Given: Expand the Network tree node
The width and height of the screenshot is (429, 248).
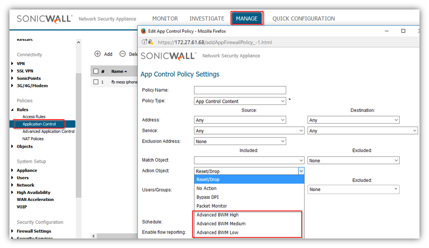Looking at the screenshot, I should click(12, 185).
